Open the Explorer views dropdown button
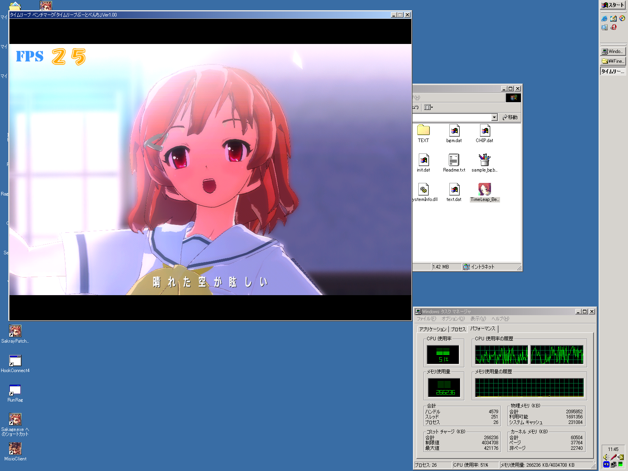The image size is (628, 471). coord(429,108)
